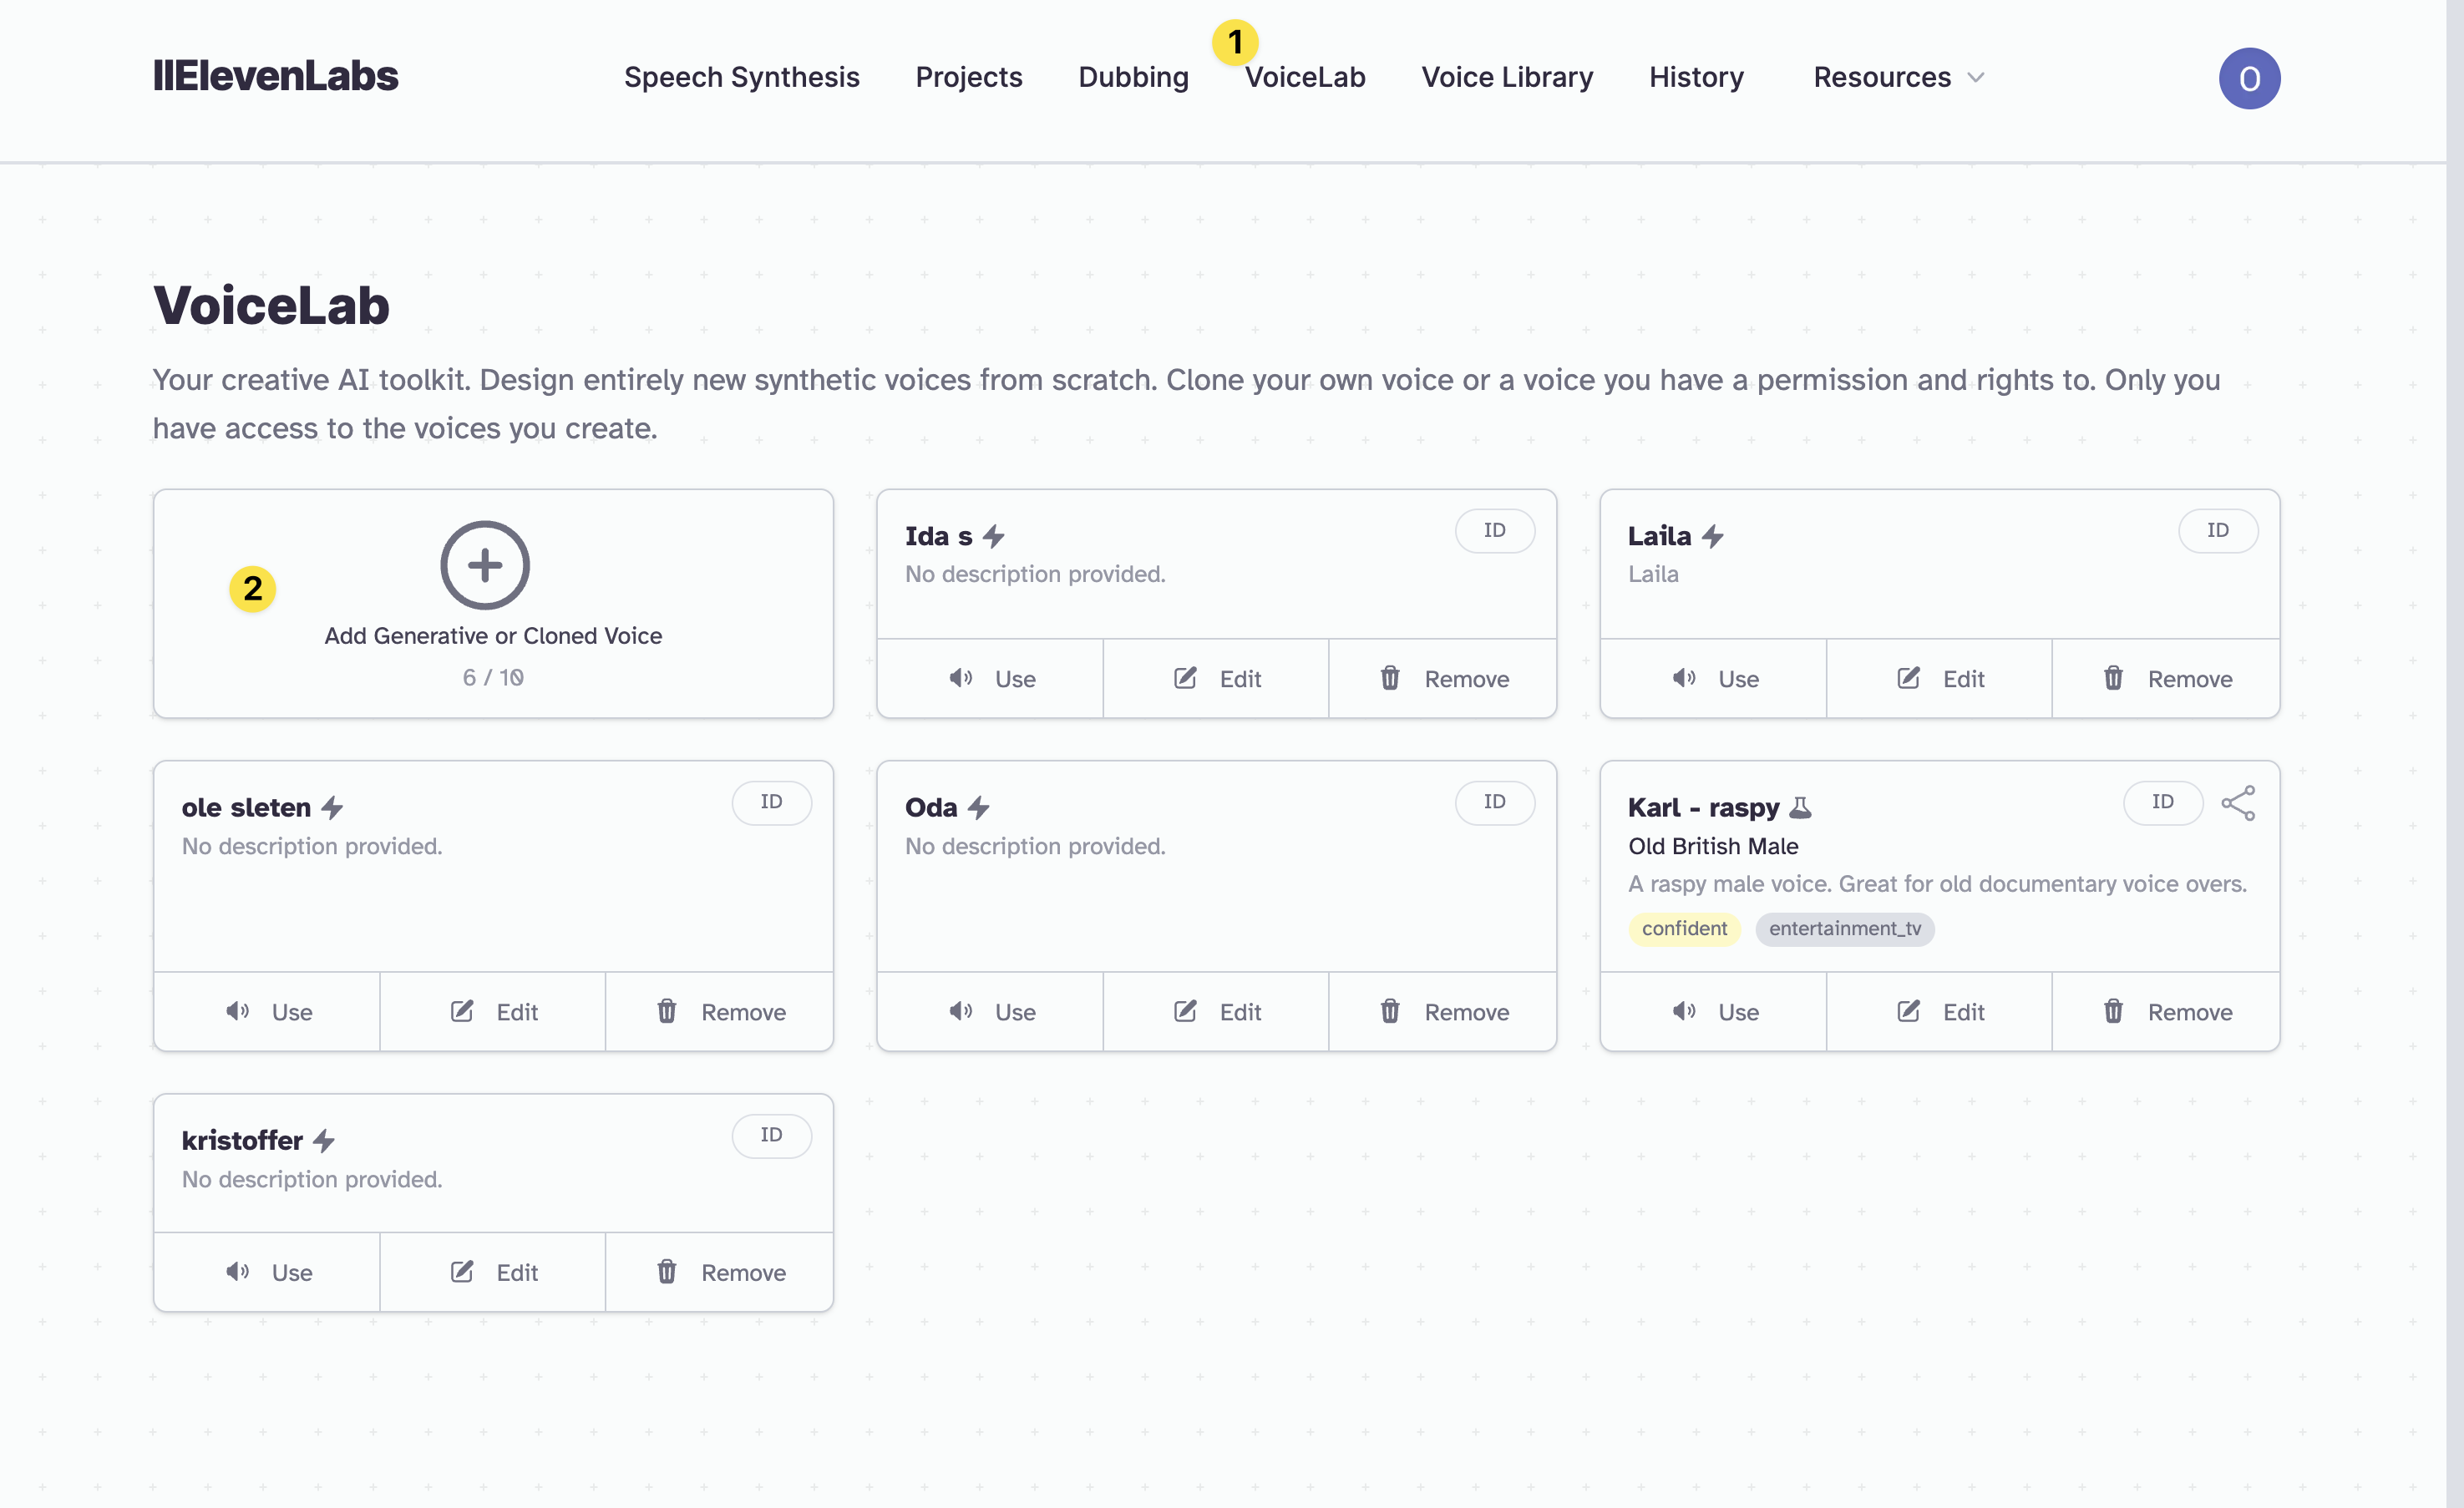Click the ID badge on kristoffer card
The image size is (2464, 1508).
(x=771, y=1135)
